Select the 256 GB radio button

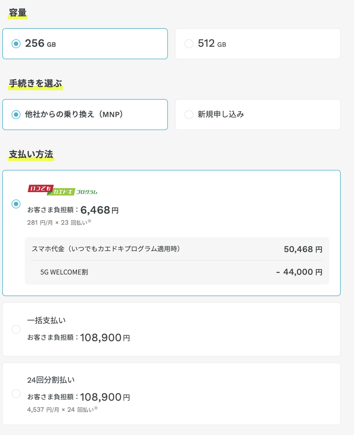pyautogui.click(x=16, y=44)
